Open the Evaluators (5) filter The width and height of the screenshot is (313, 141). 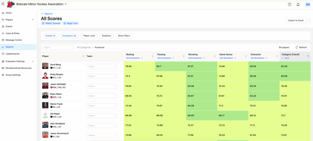point(69,36)
